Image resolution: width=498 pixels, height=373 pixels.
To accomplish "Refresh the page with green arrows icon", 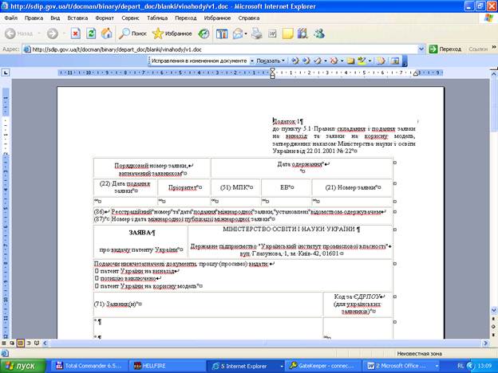I will pyautogui.click(x=91, y=33).
